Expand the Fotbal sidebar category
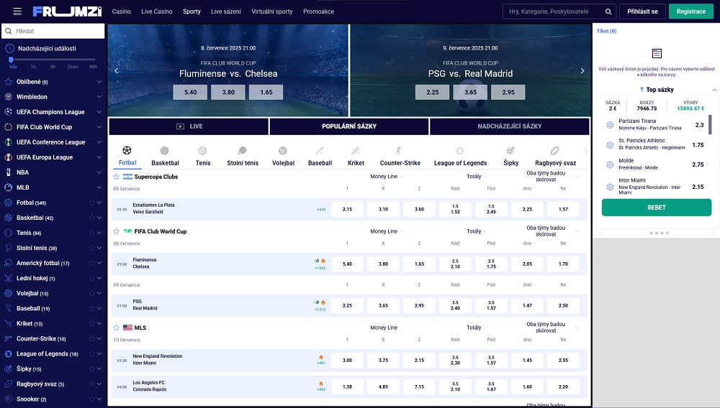 click(x=99, y=203)
